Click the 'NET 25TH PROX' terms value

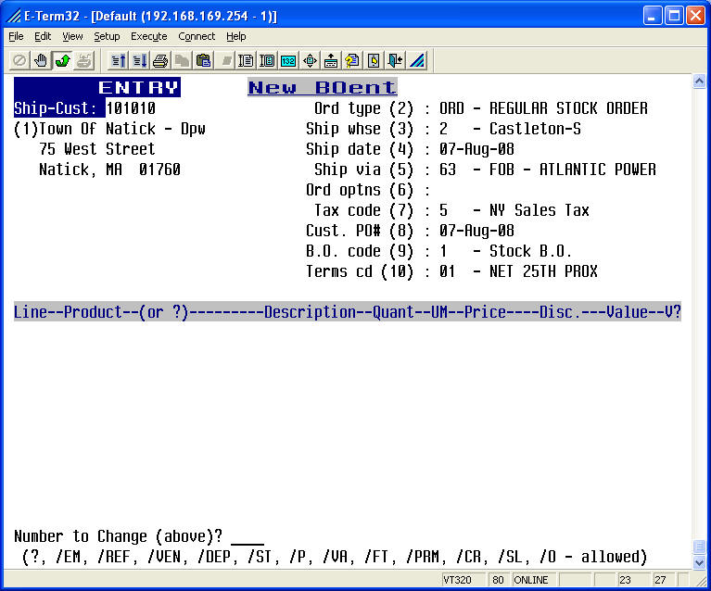[543, 271]
